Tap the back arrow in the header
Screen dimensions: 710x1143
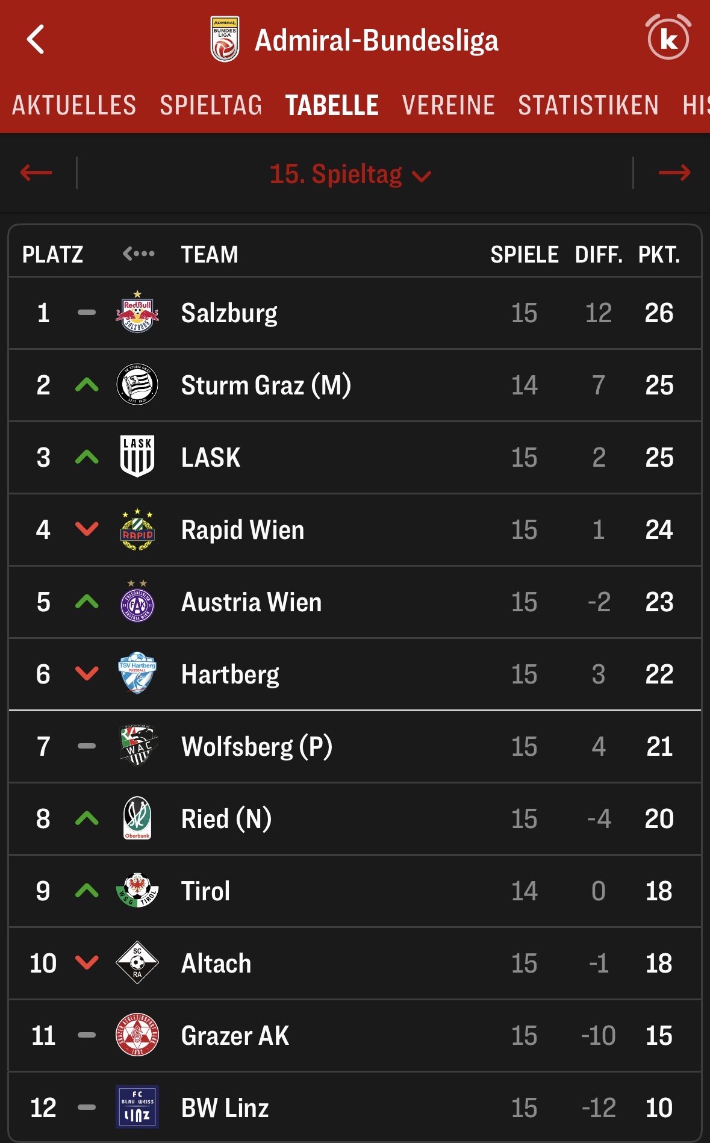pyautogui.click(x=36, y=40)
